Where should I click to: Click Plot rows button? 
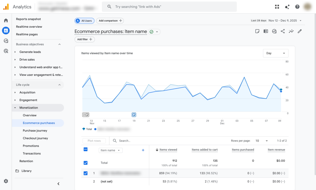pyautogui.click(x=94, y=141)
